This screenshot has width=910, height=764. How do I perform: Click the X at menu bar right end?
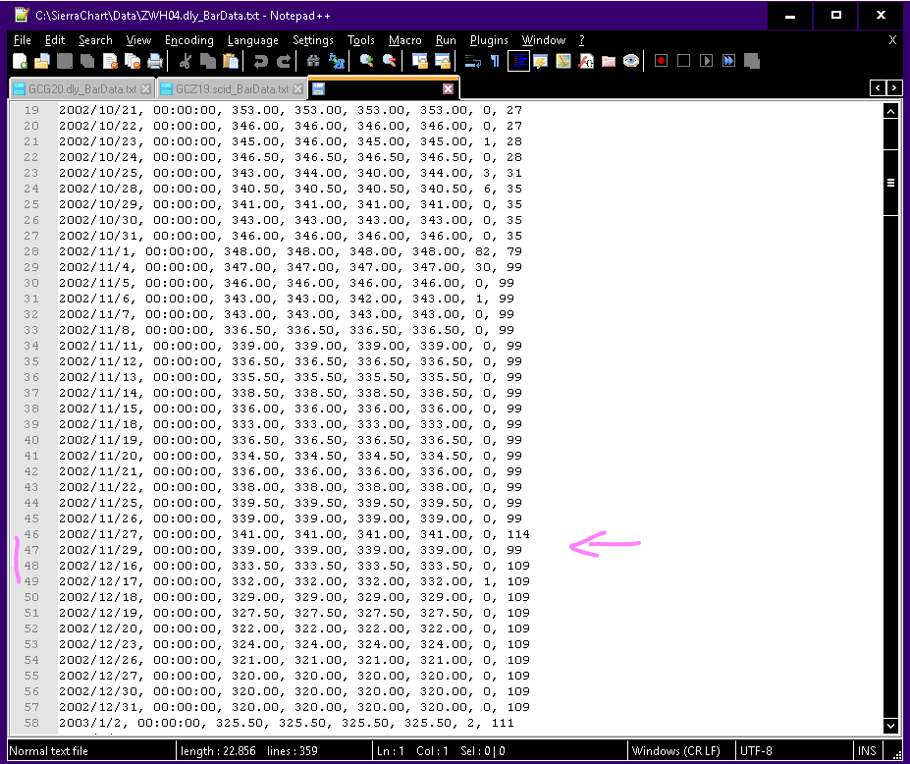coord(892,39)
